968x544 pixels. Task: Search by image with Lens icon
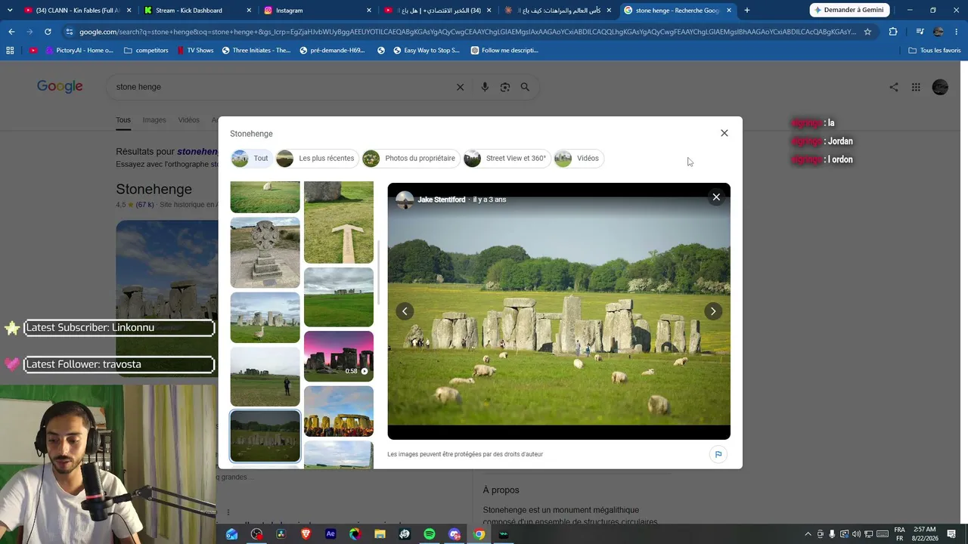click(505, 87)
